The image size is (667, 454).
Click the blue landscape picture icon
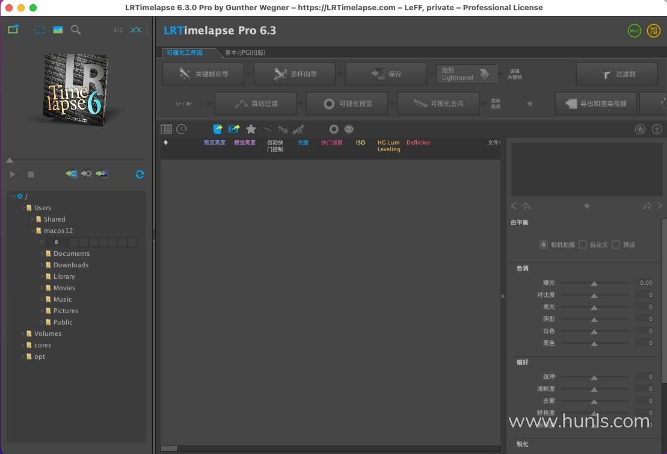[58, 30]
